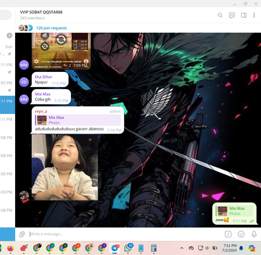
Task: Open WhatsApp from the taskbar
Action: coord(128,248)
